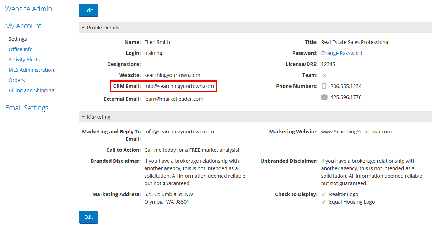Click the name Ellen Smith
This screenshot has height=227, width=437.
[x=157, y=42]
